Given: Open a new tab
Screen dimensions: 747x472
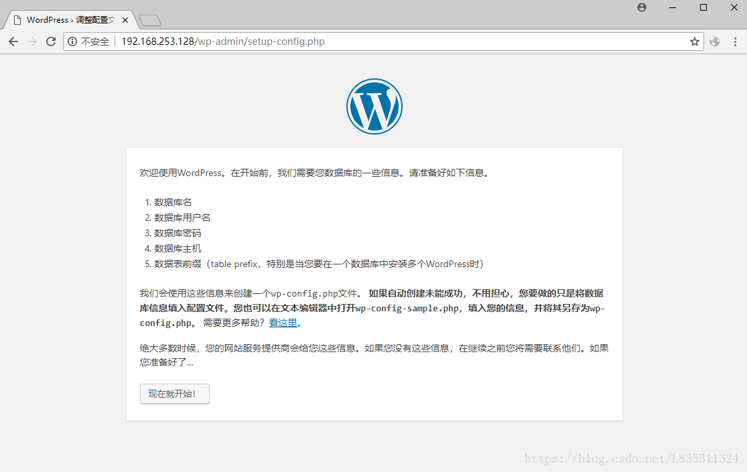Looking at the screenshot, I should (x=149, y=21).
